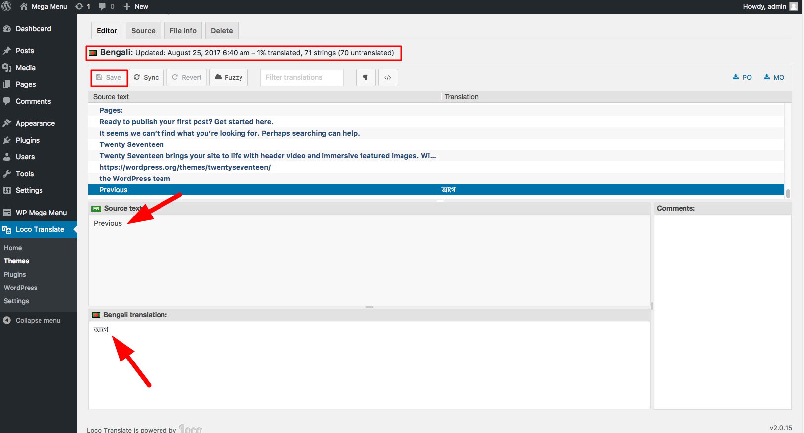Open the comments bubble icon in admin bar
Screen dimensions: 804x433
pyautogui.click(x=102, y=6)
